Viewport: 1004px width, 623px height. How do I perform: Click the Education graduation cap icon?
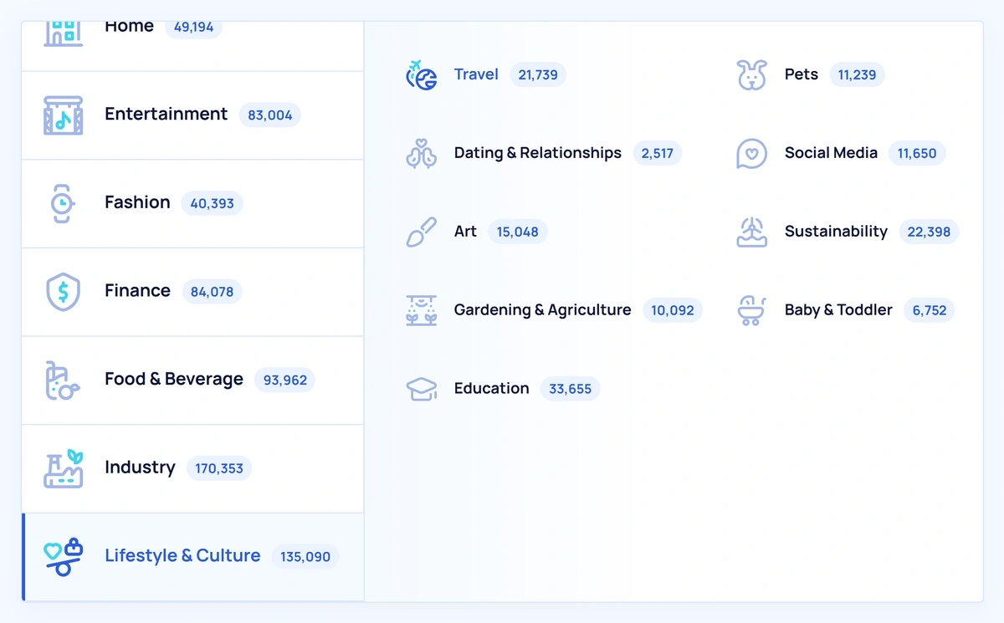click(x=422, y=389)
